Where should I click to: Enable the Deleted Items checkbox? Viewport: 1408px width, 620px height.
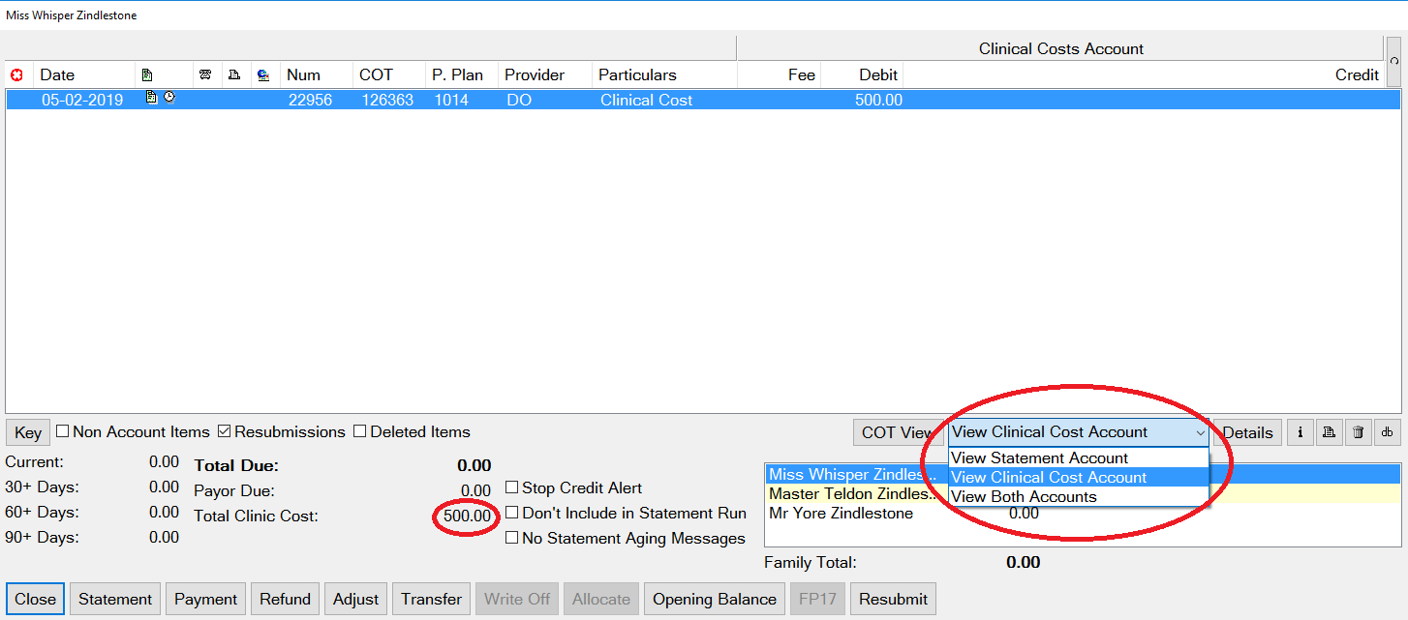tap(360, 431)
